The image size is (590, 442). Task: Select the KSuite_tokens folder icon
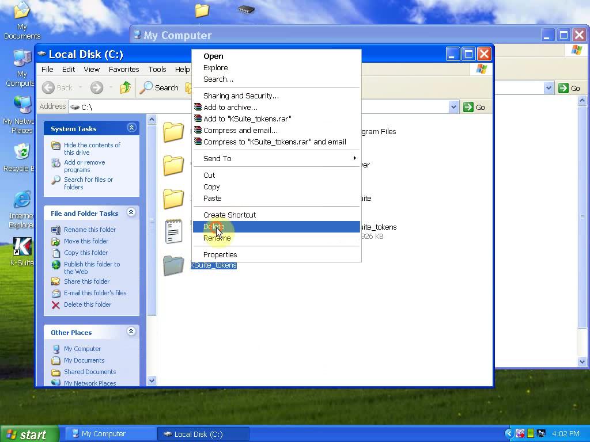[173, 265]
